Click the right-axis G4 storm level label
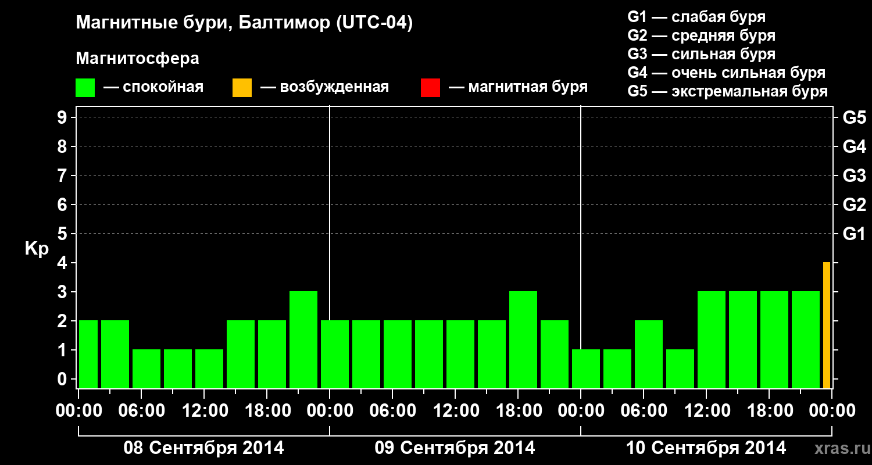Image resolution: width=872 pixels, height=465 pixels. tap(854, 146)
